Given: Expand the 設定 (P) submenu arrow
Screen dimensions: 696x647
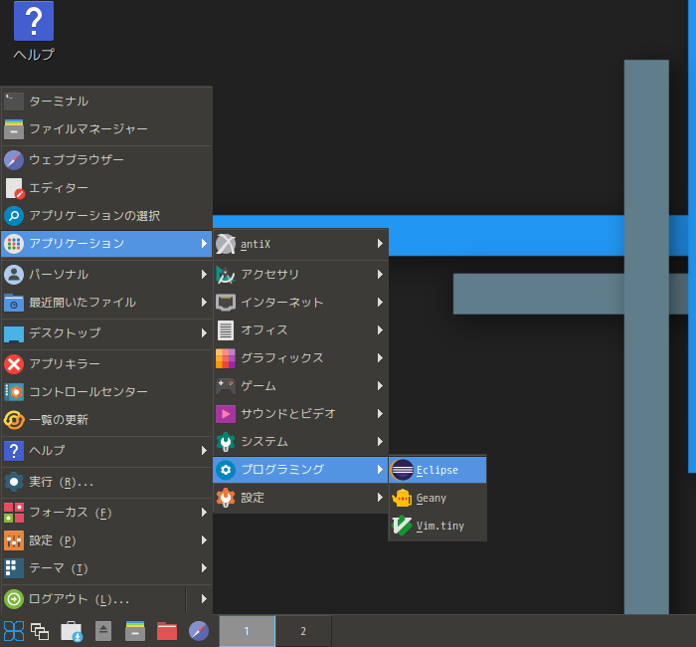Looking at the screenshot, I should coord(204,540).
